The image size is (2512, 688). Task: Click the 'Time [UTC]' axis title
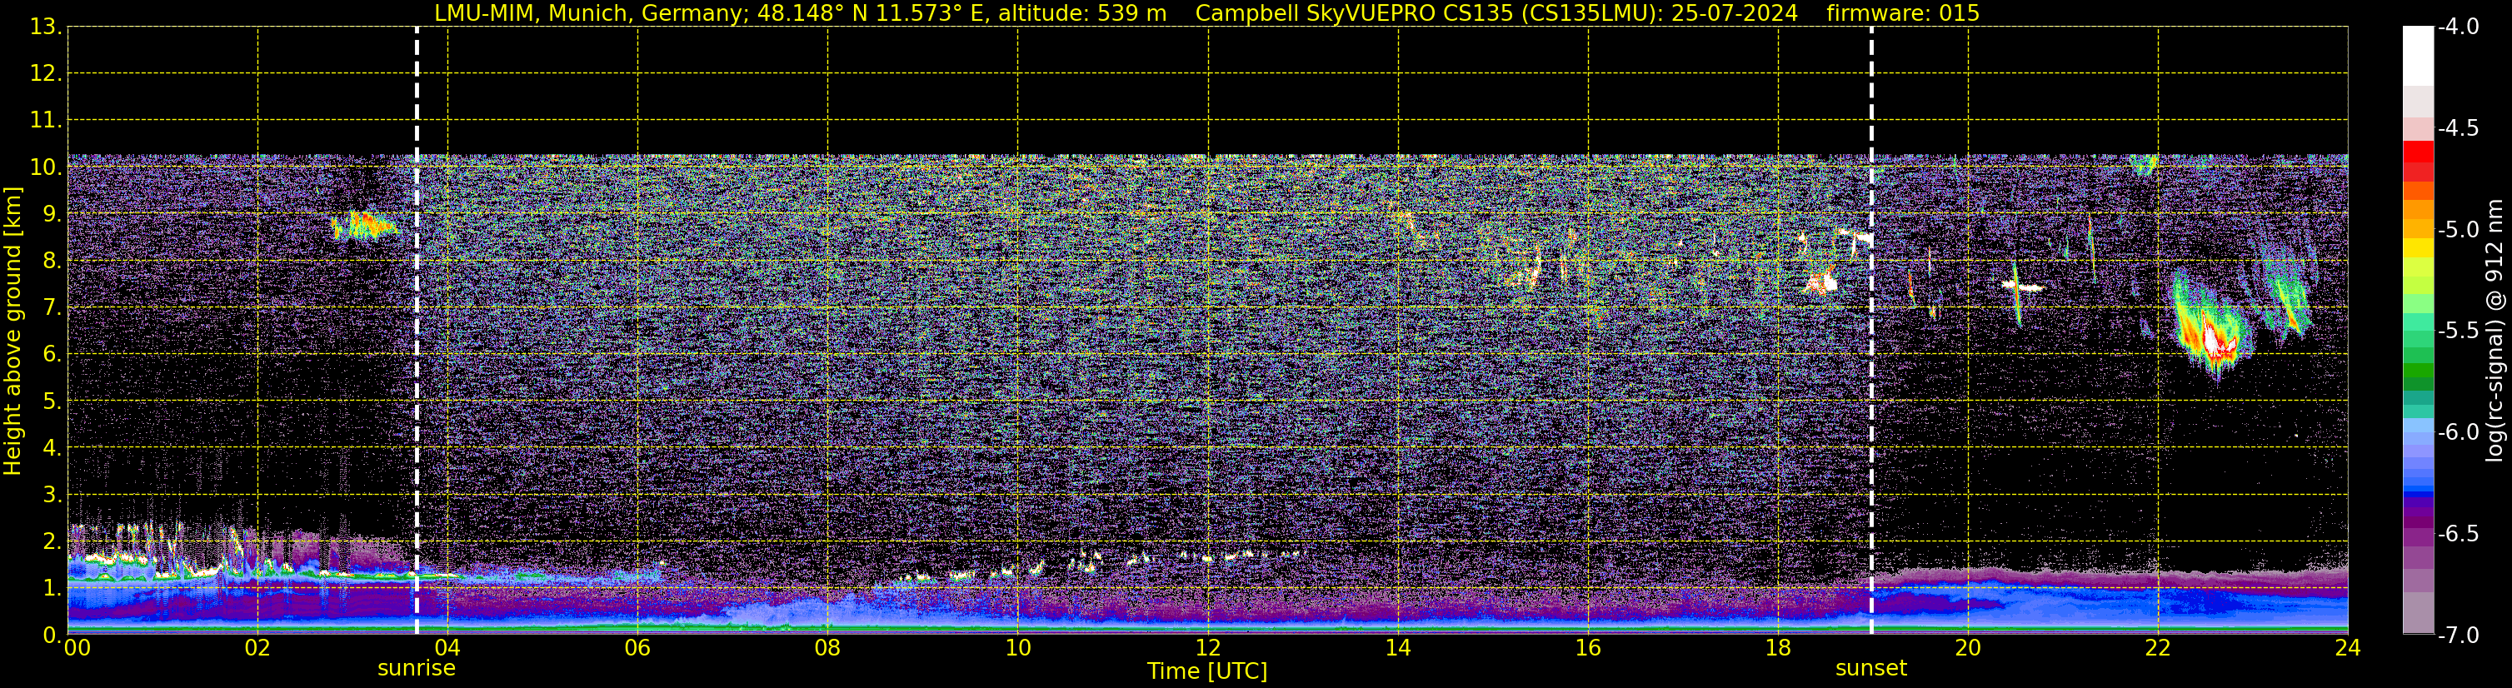(1207, 671)
